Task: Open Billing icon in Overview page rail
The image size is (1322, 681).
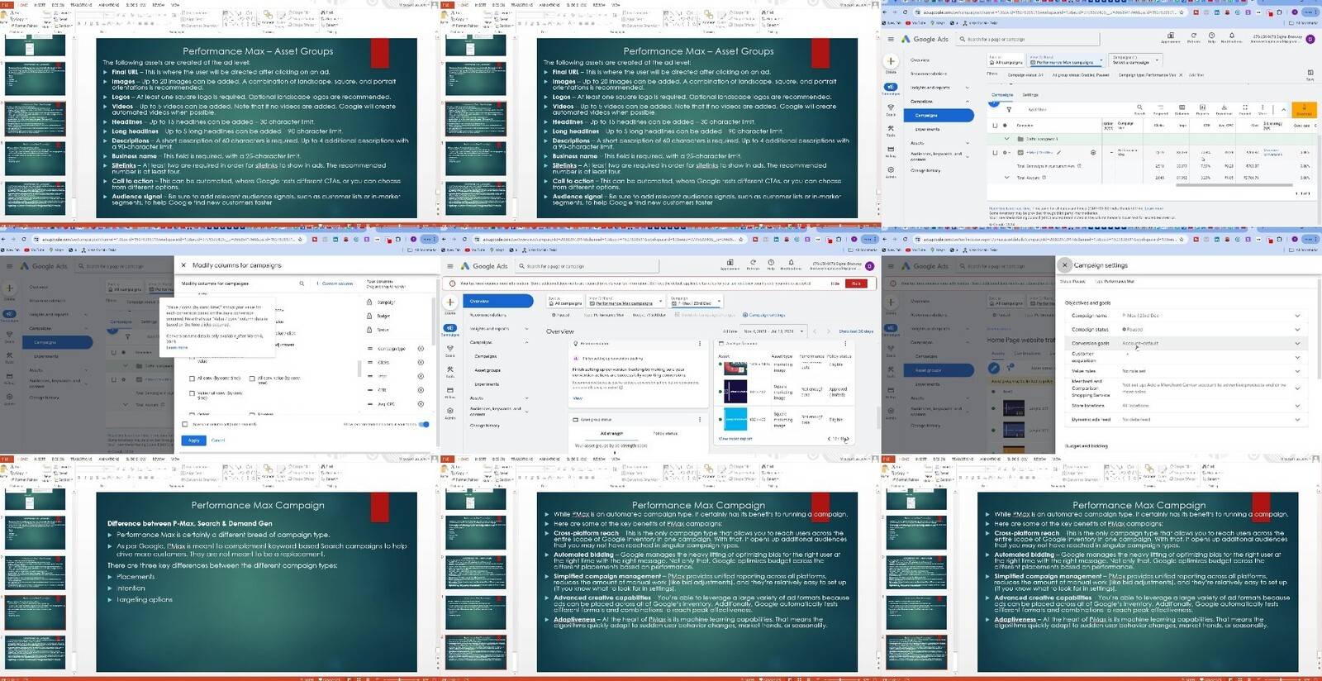Action: tap(450, 392)
